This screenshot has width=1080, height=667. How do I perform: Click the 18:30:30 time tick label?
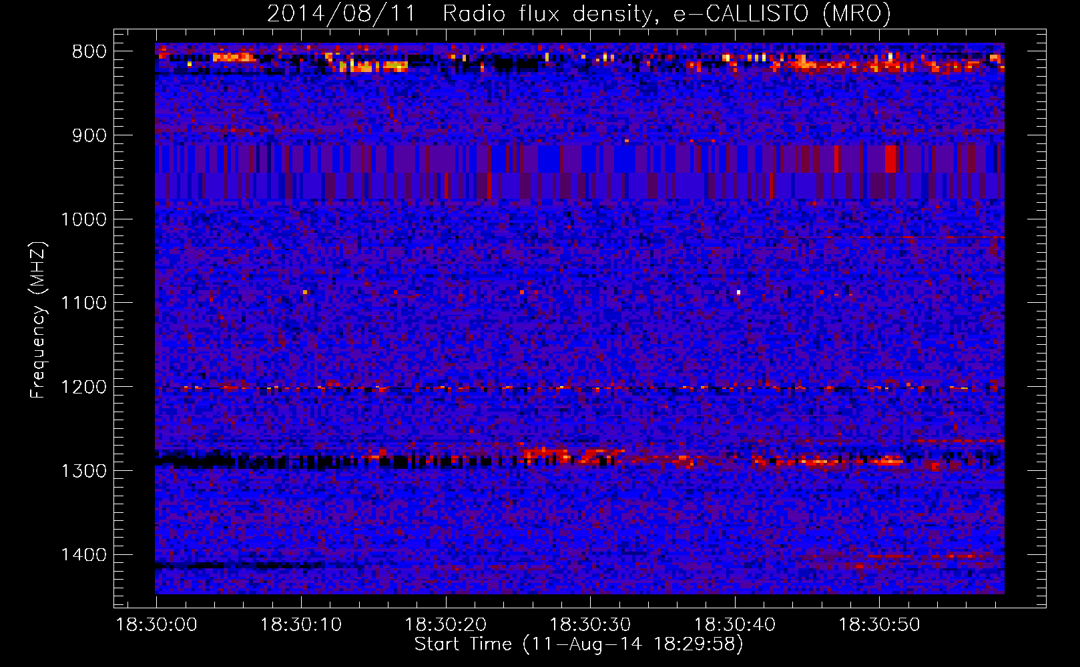(x=590, y=625)
